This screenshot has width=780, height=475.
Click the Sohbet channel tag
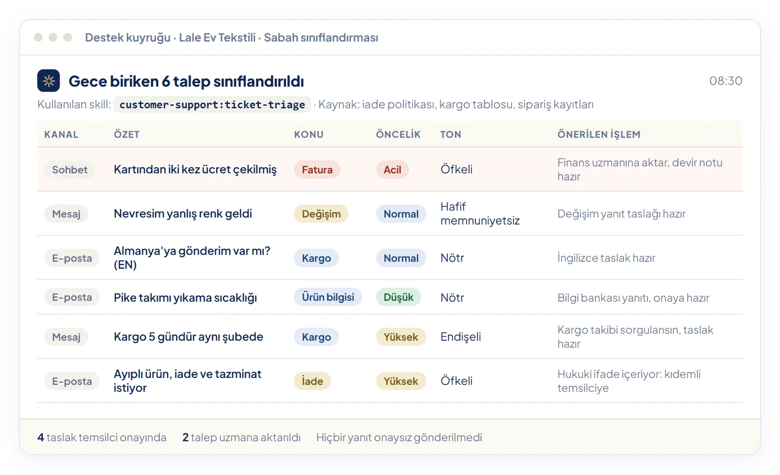70,170
